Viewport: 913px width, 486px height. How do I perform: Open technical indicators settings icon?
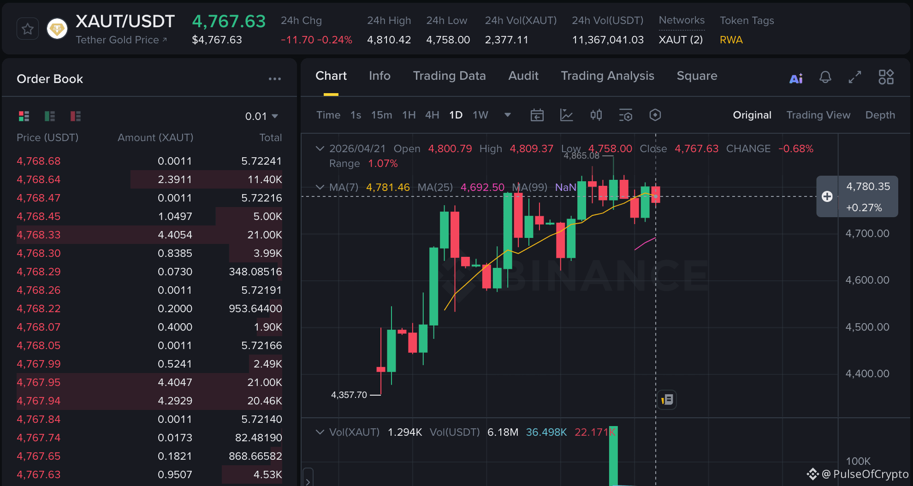pyautogui.click(x=626, y=115)
